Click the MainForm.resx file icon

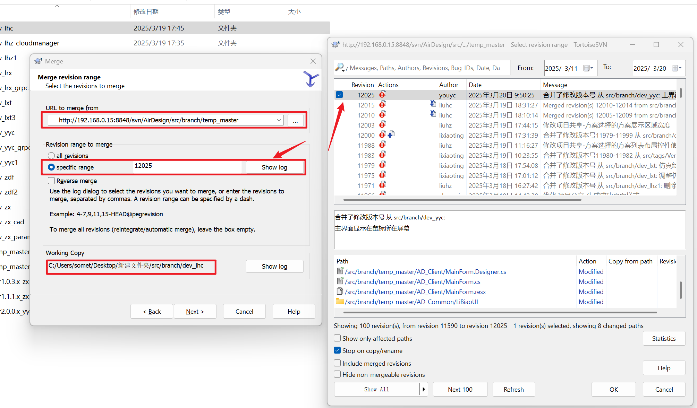340,292
